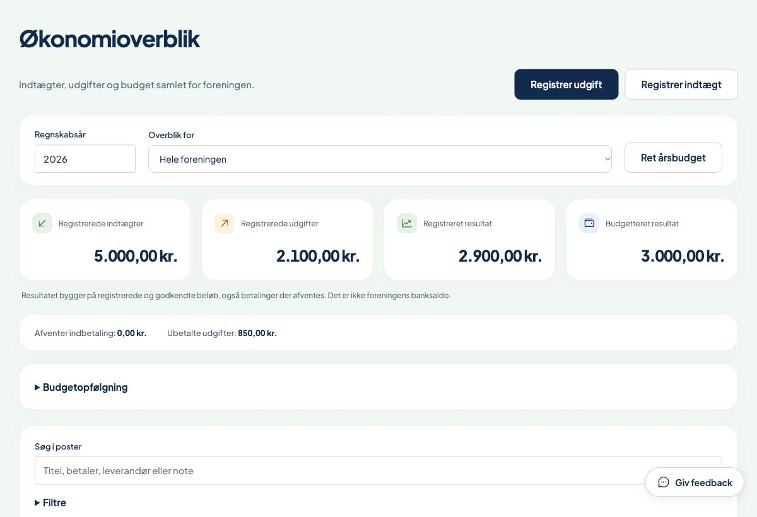
Task: Click the subtitle Indtægter, udgifter og budget
Action: pos(136,84)
